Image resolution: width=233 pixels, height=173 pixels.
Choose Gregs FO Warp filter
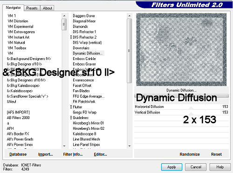85,112
